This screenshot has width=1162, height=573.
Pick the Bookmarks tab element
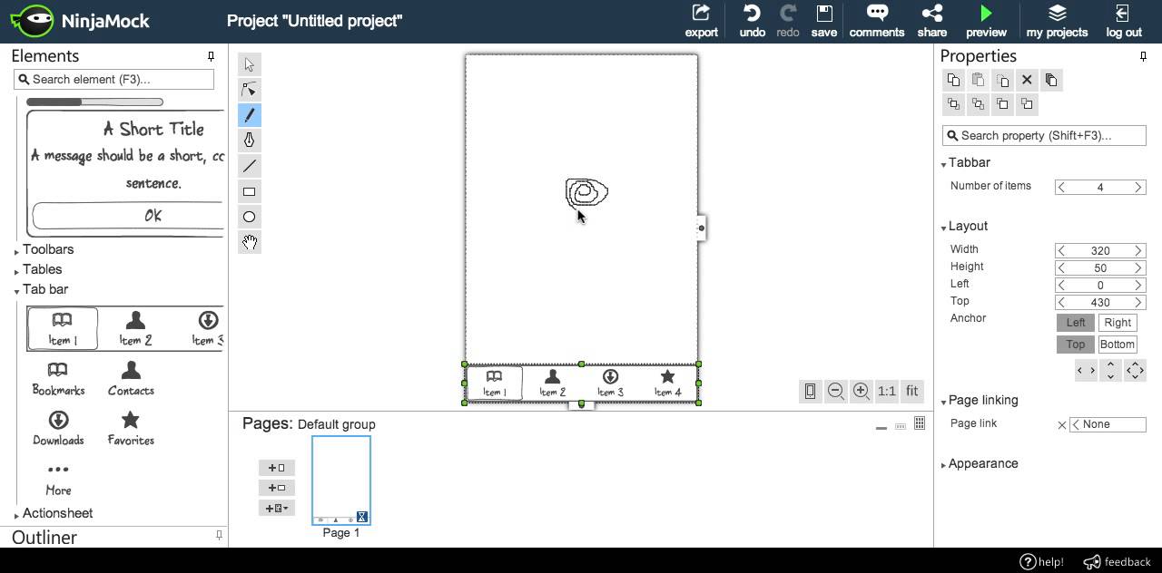[58, 378]
